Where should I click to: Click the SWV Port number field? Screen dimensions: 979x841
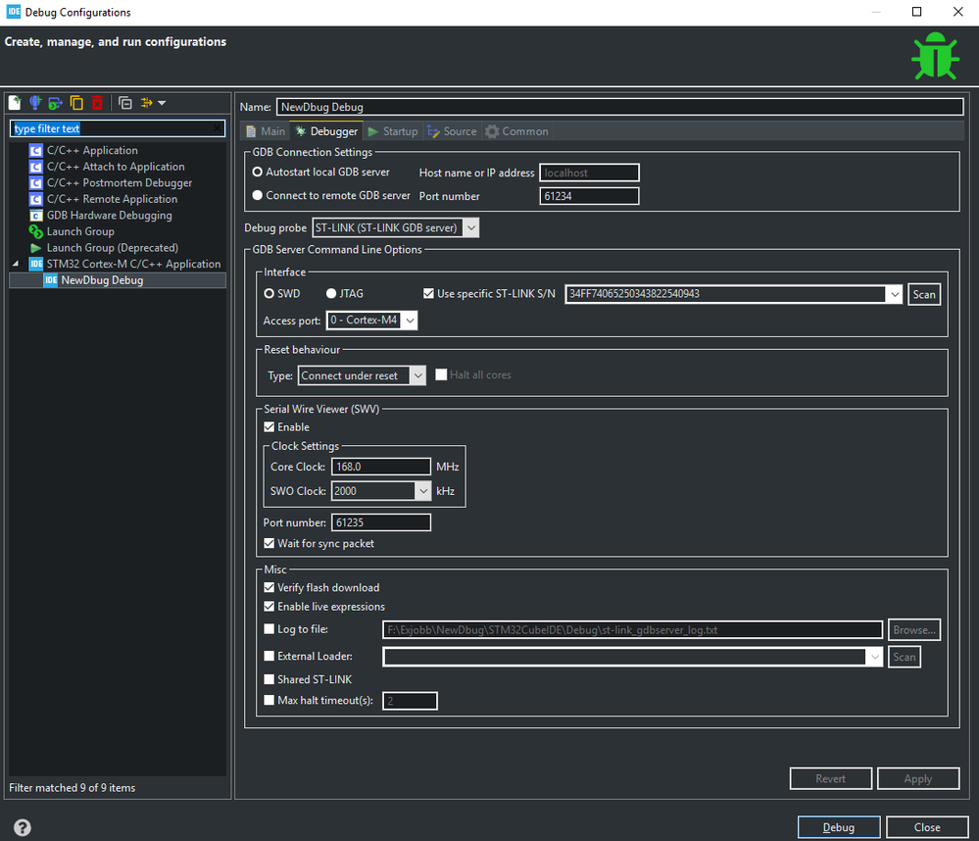381,522
